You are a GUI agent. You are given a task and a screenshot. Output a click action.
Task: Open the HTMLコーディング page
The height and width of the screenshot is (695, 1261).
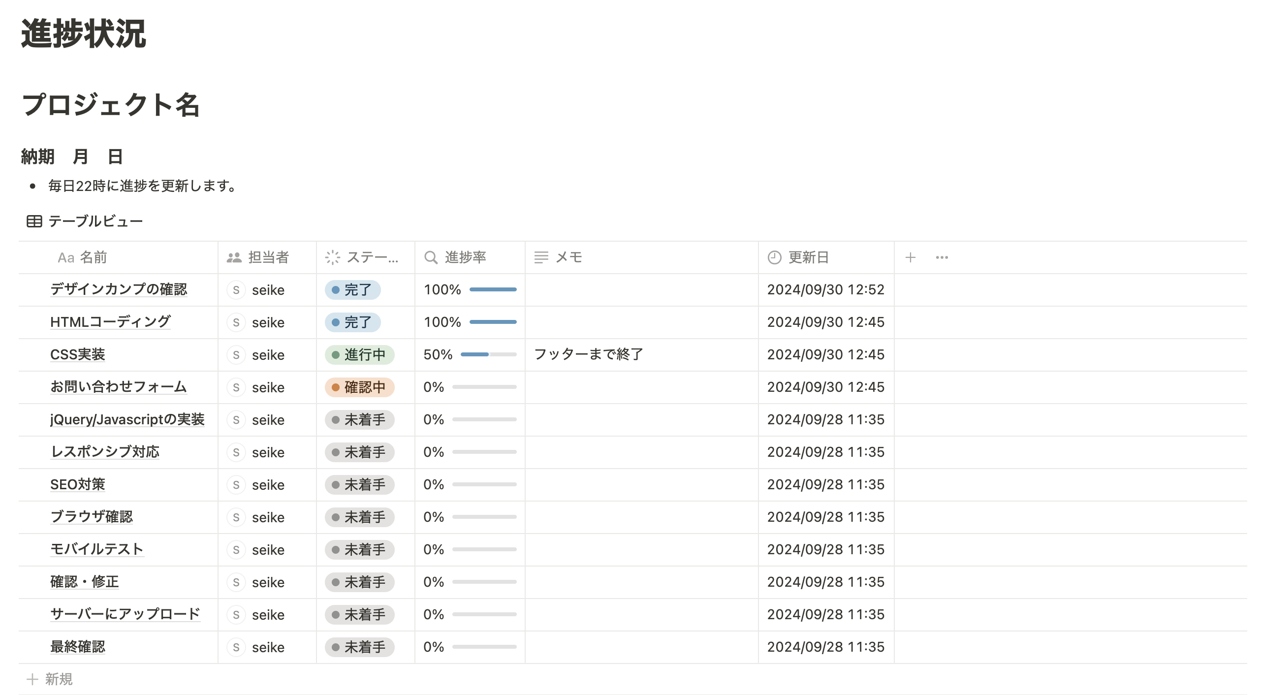(x=110, y=321)
